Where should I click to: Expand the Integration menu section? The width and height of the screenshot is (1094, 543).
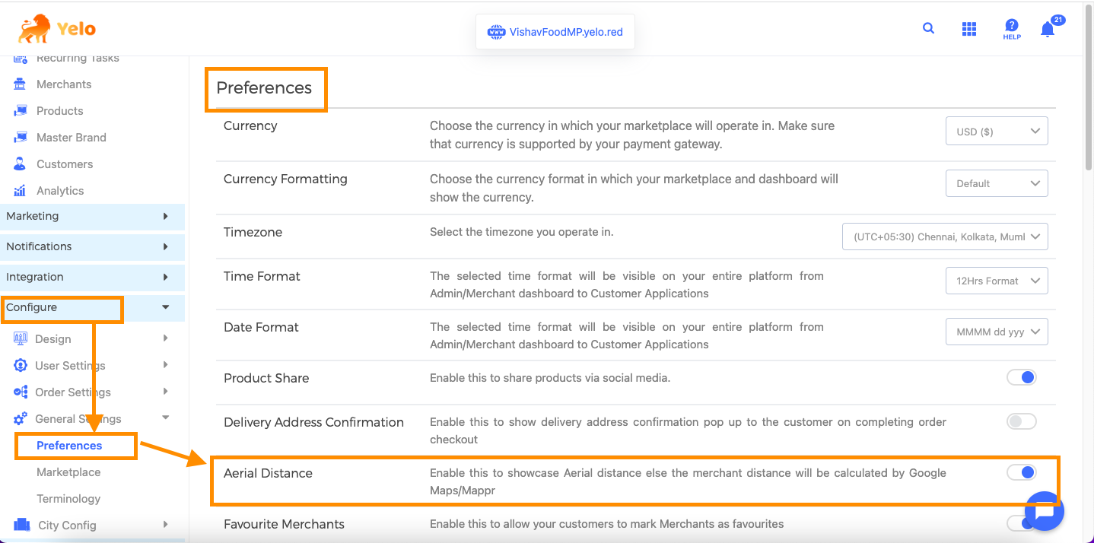click(x=92, y=277)
